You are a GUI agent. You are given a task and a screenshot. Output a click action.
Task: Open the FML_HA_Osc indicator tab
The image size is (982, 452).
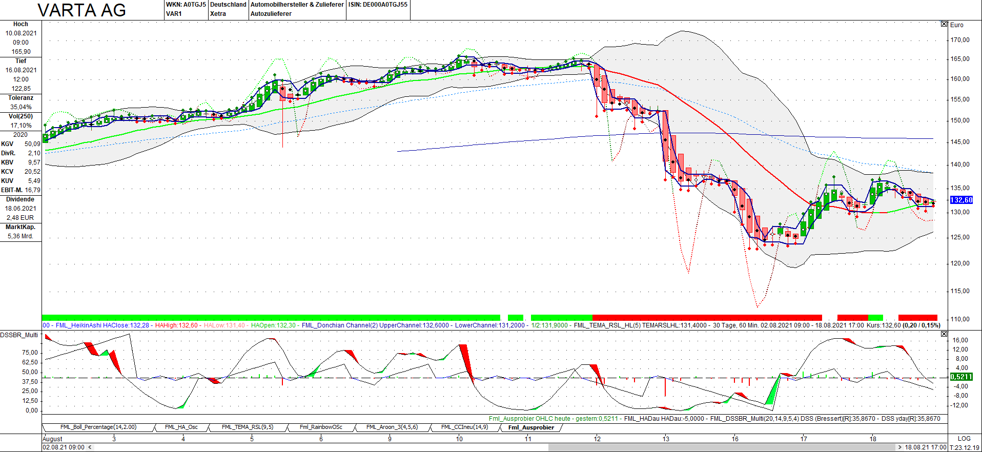pos(181,427)
